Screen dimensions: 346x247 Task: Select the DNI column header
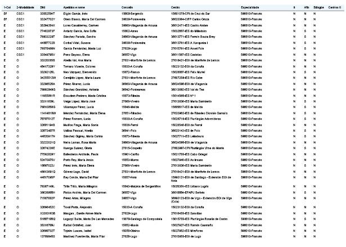pyautogui.click(x=43, y=7)
